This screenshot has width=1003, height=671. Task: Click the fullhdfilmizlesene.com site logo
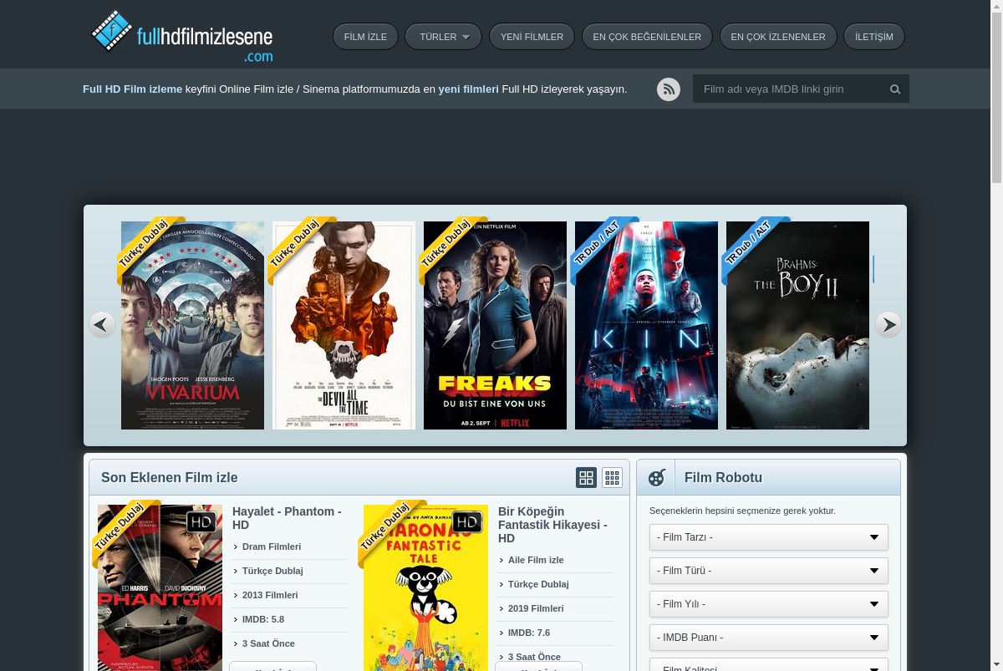pyautogui.click(x=182, y=36)
